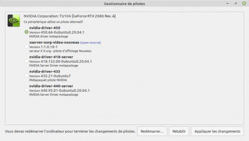
Task: Click the restart notice message text
Action: [70, 131]
